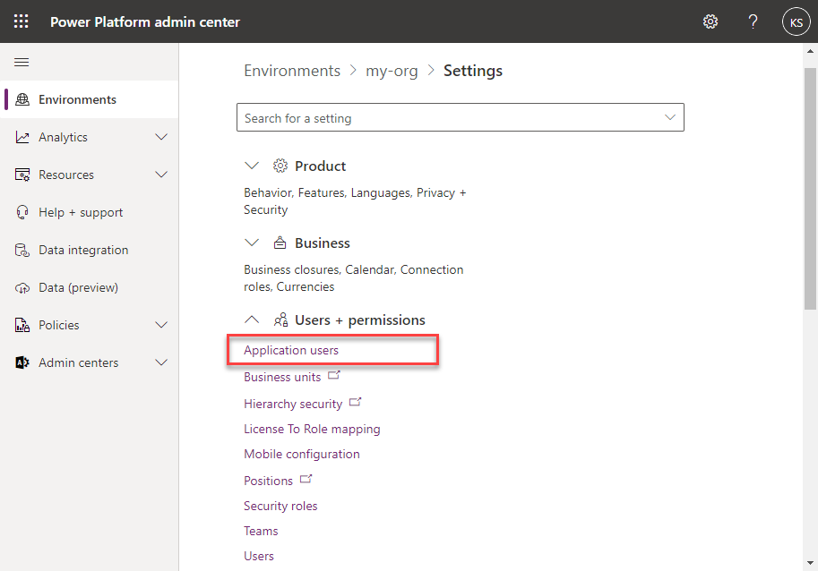
Task: Open the setting search dropdown arrow
Action: tap(670, 117)
